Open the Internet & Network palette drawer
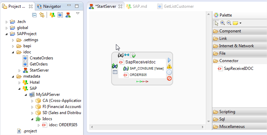 point(240,46)
